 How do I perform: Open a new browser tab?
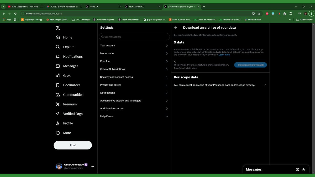[204, 7]
